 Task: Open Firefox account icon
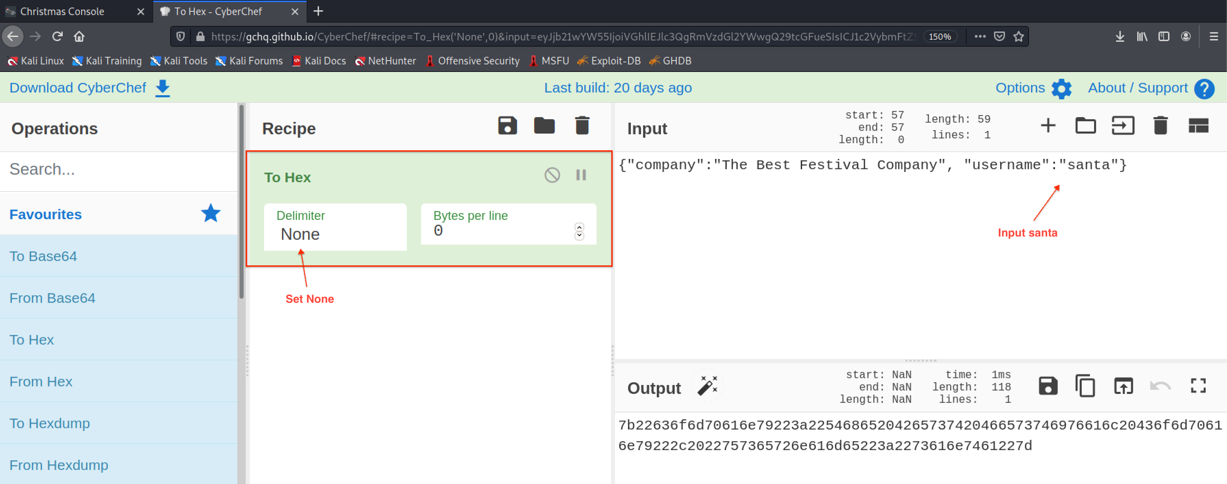(x=1186, y=37)
